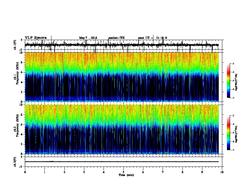Click the ch.1 spectrogram color scale bar
The image size is (250, 193).
pos(229,81)
